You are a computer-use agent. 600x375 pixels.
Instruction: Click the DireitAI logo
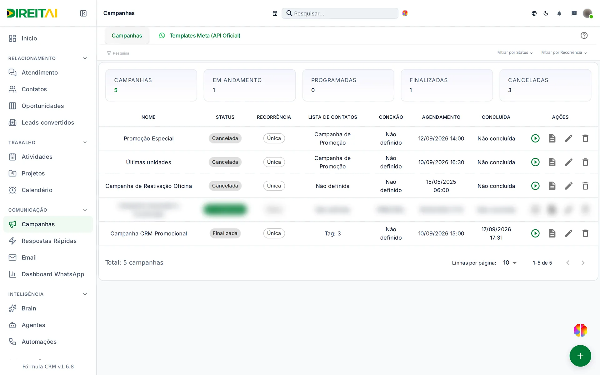(x=32, y=13)
